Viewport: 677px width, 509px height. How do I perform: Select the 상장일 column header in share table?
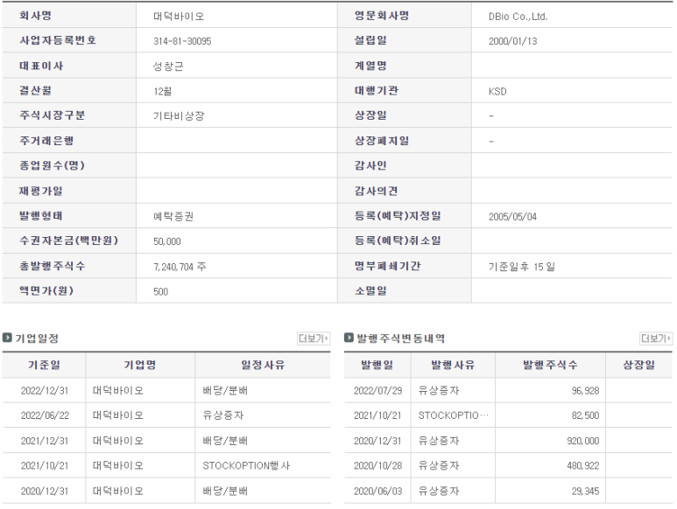(639, 365)
